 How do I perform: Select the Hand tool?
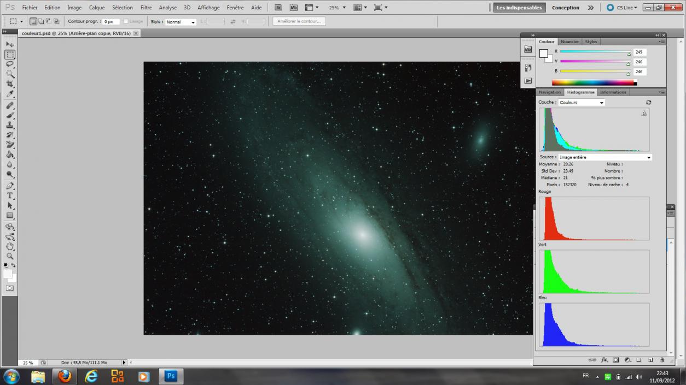point(10,246)
